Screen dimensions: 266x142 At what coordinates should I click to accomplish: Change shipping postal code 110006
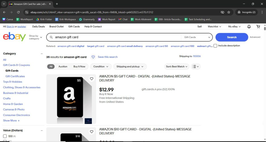coord(197,56)
